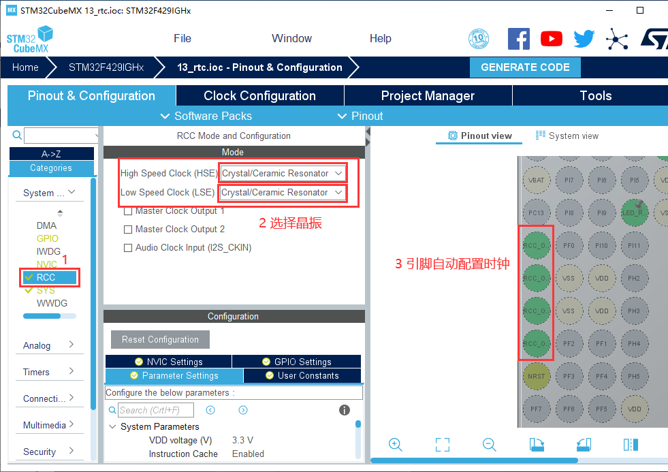Open Low Speed Clock (LSE) dropdown

coord(283,193)
